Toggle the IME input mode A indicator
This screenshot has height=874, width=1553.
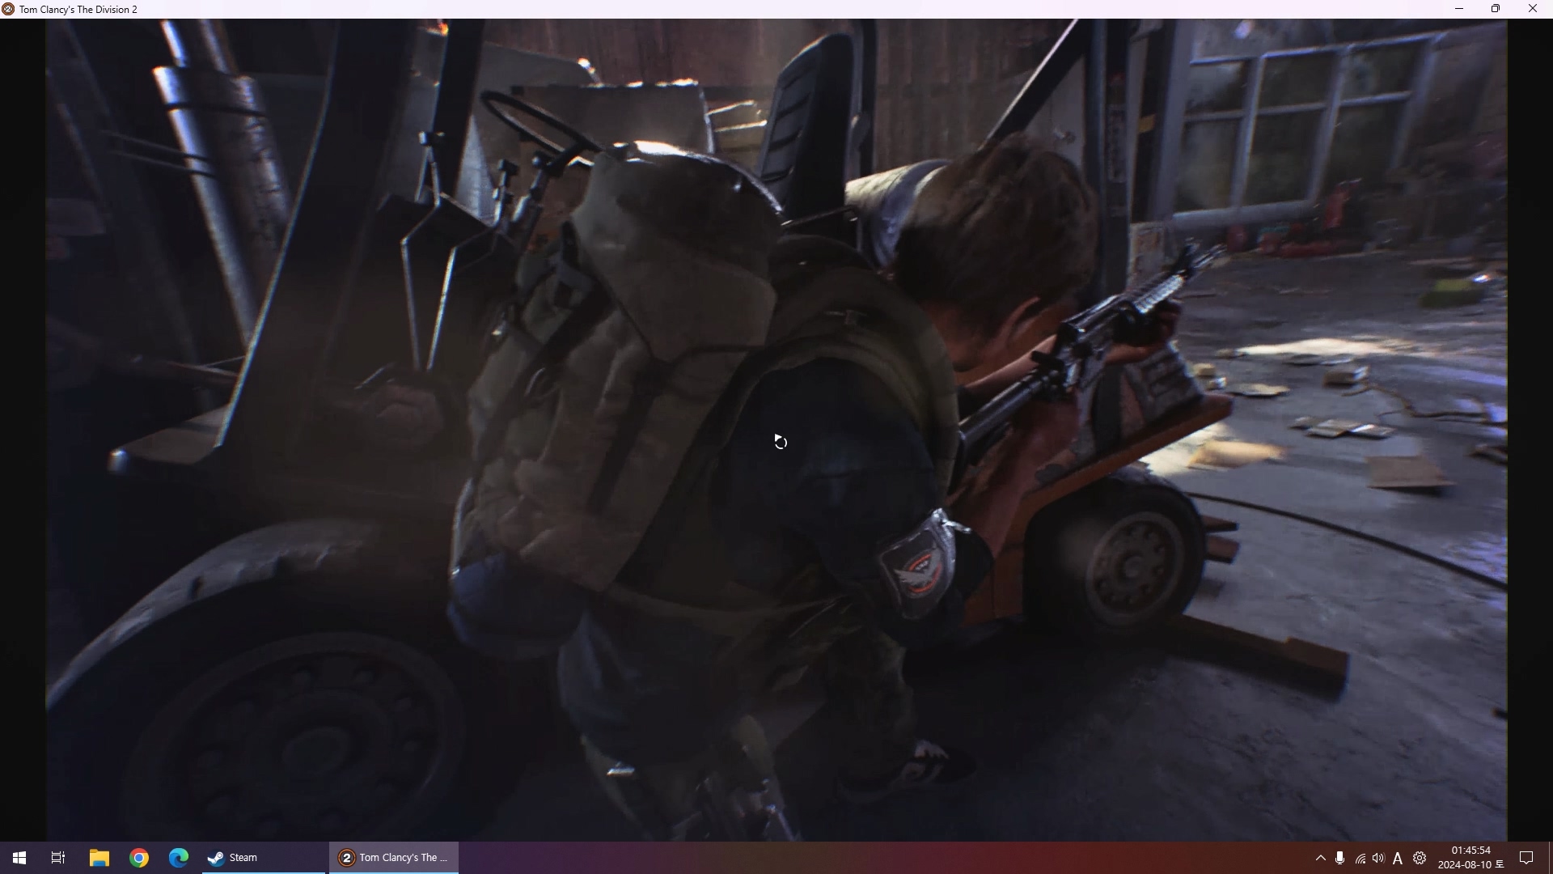pyautogui.click(x=1398, y=859)
